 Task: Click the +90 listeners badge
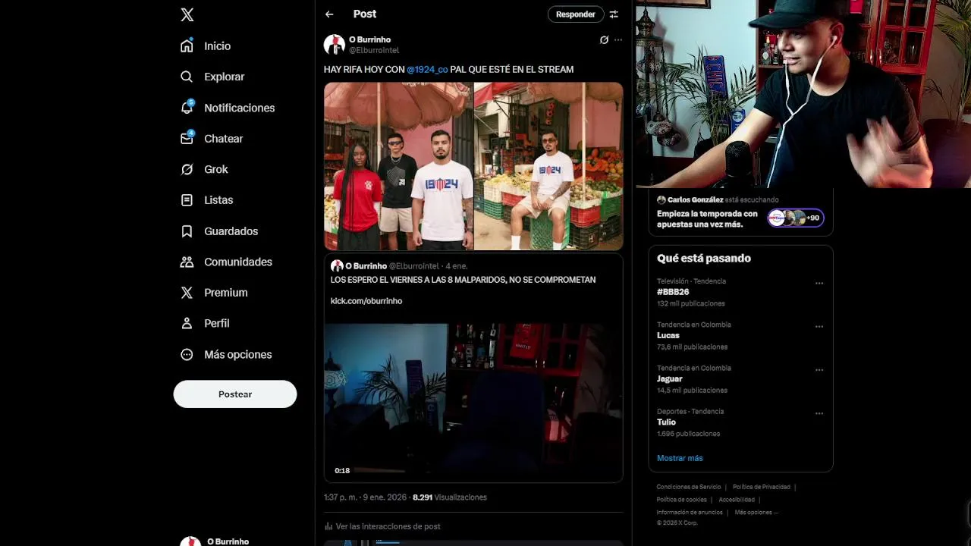tap(812, 218)
